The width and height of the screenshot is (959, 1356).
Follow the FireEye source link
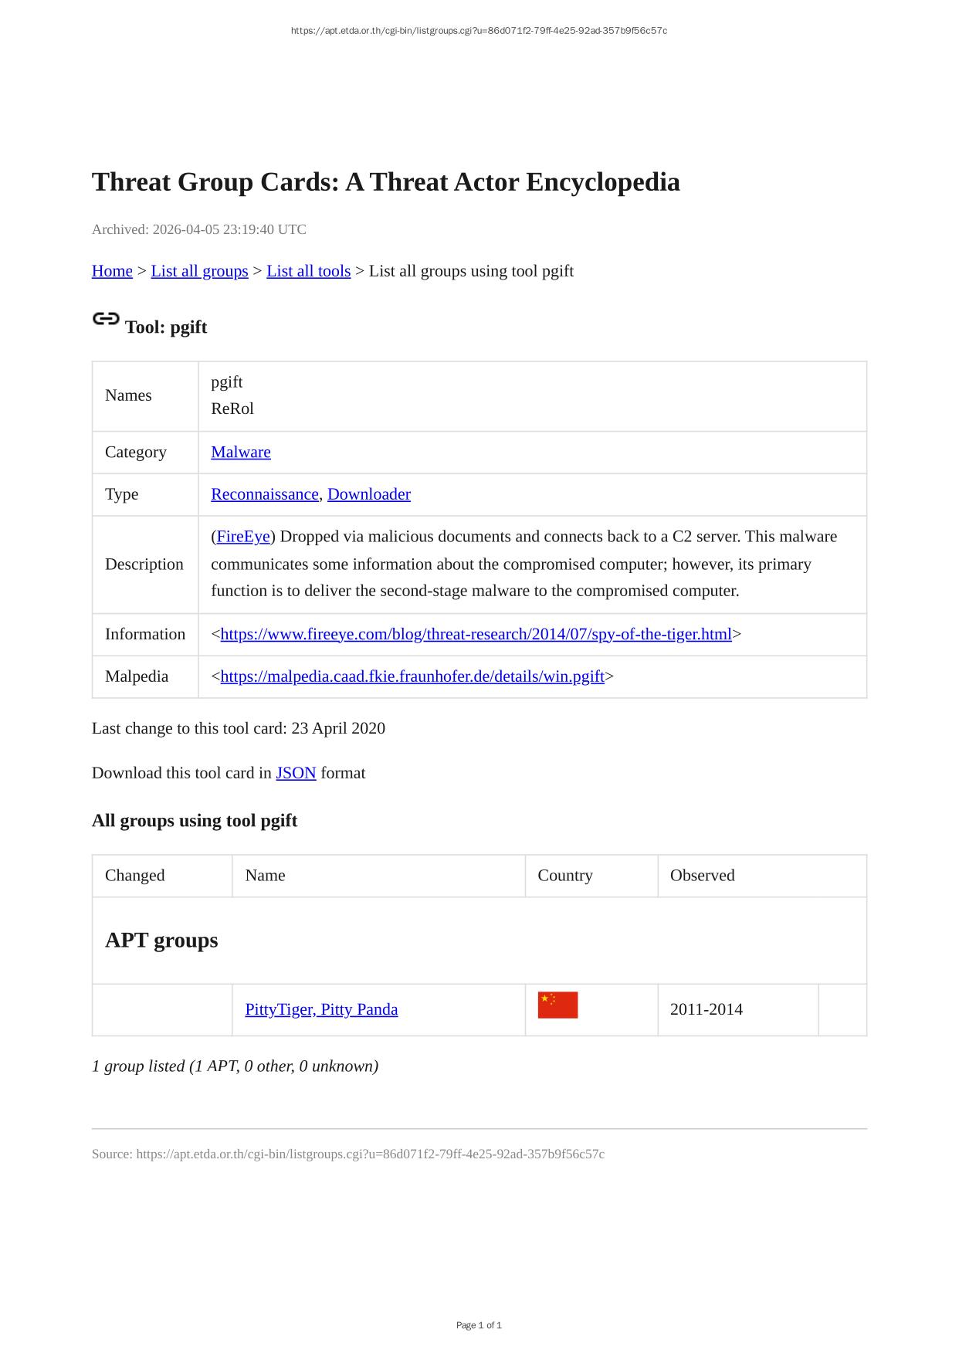[243, 537]
